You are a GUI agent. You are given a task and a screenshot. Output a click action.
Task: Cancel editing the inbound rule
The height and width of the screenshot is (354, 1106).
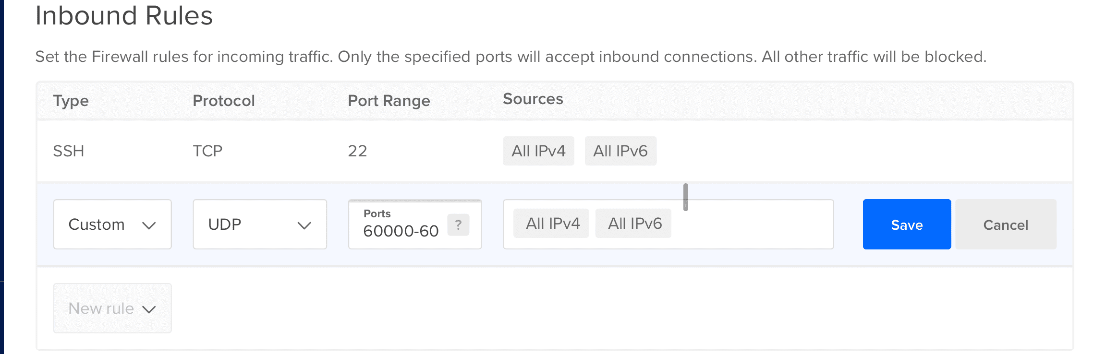tap(1006, 224)
